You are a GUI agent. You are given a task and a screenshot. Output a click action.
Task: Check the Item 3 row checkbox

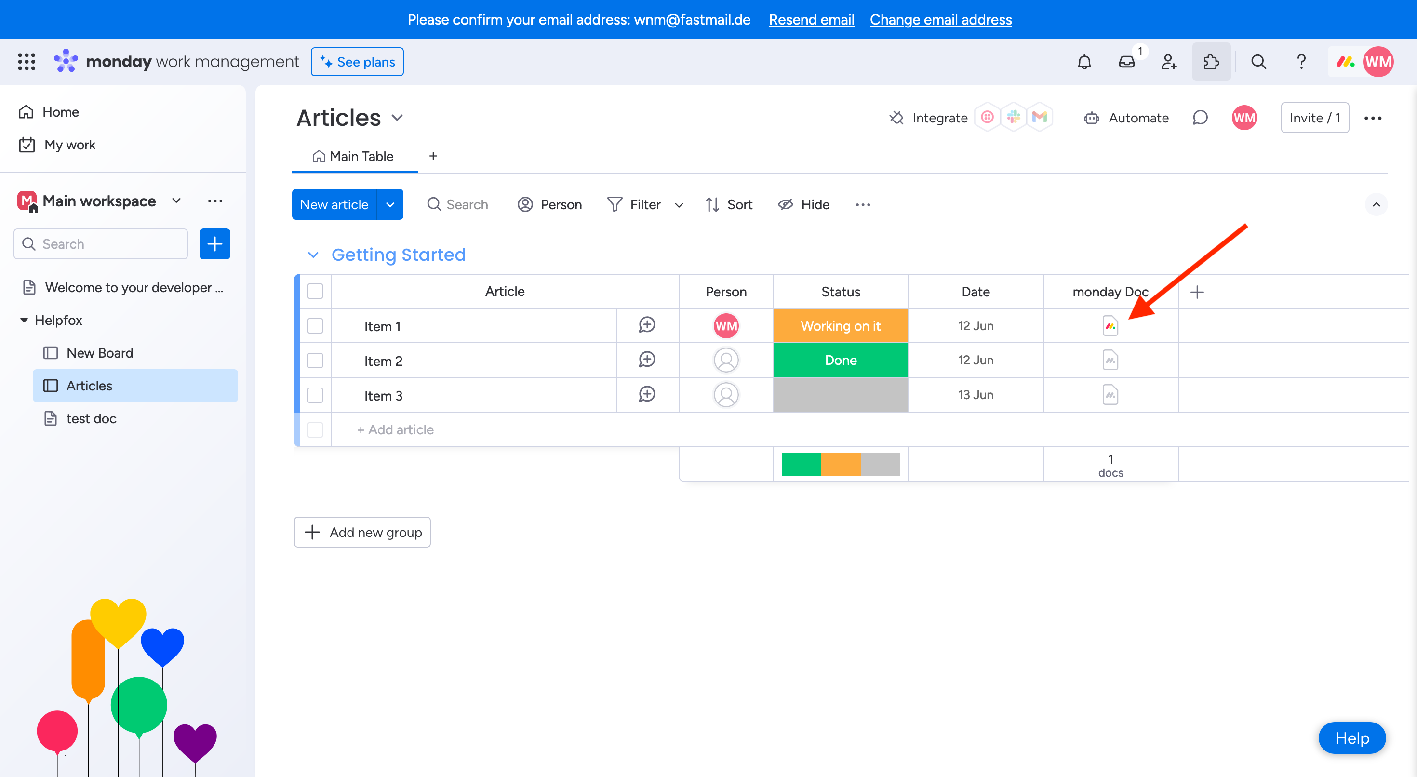[315, 395]
